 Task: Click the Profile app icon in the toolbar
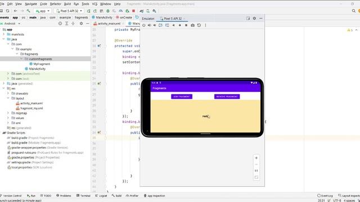[x=121, y=11]
